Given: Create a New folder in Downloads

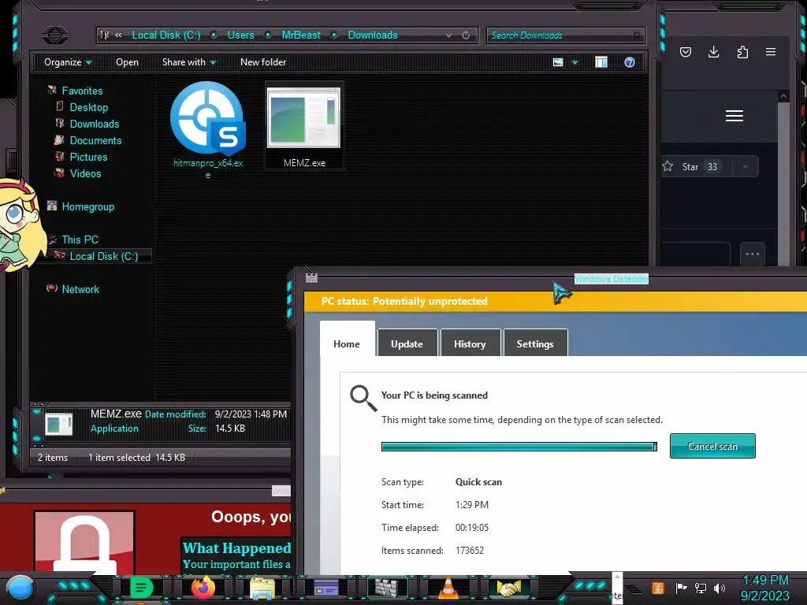Looking at the screenshot, I should click(263, 62).
